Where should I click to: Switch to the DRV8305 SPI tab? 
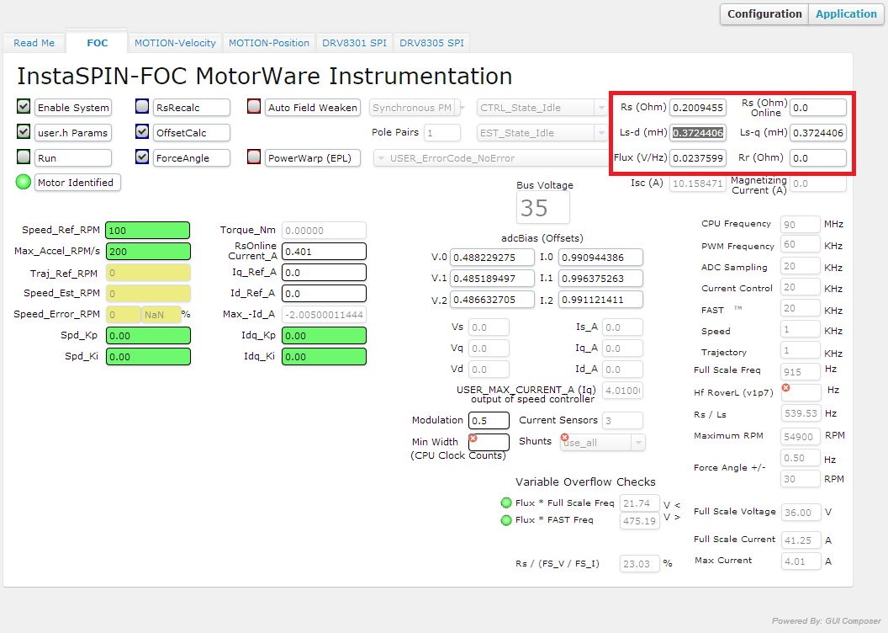click(431, 43)
